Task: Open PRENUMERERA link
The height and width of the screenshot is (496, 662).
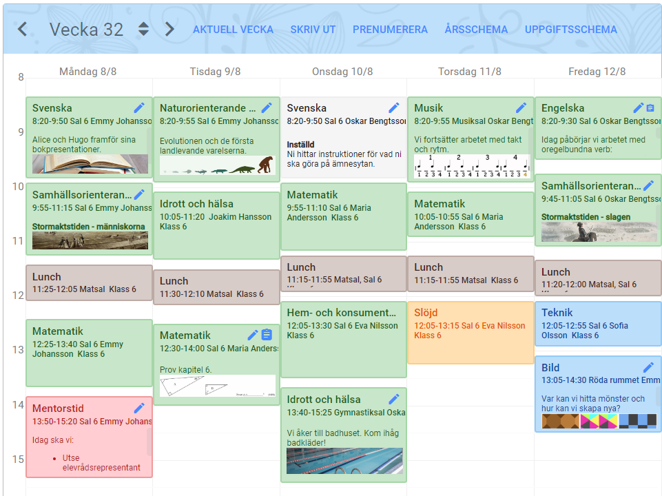Action: tap(390, 30)
